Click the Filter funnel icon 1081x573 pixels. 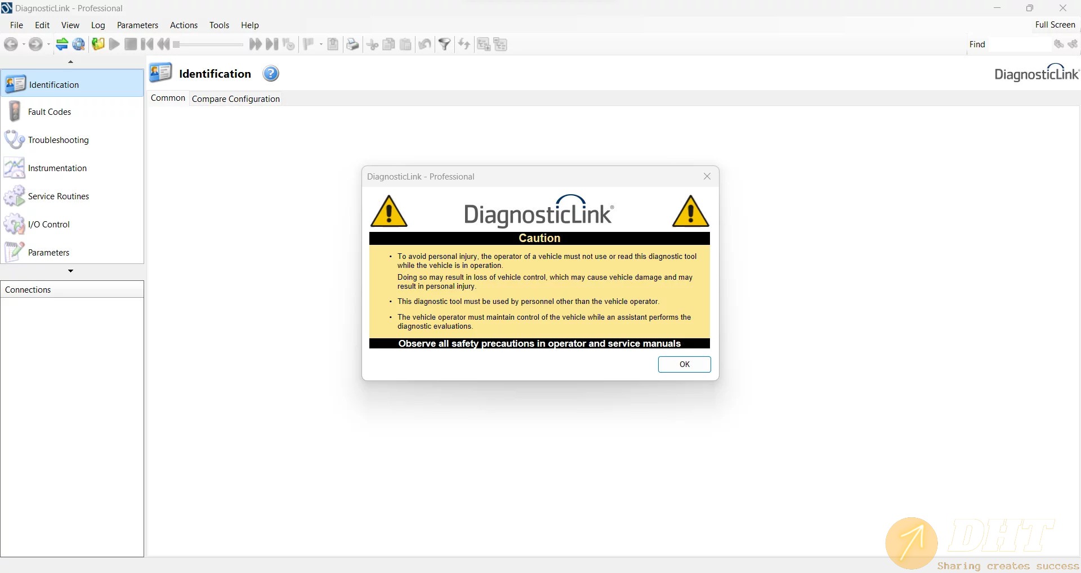click(x=445, y=44)
